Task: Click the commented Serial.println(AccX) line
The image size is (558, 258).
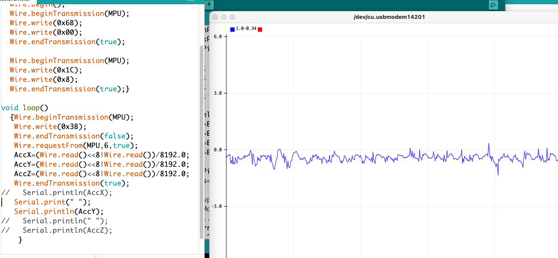Action: point(57,192)
